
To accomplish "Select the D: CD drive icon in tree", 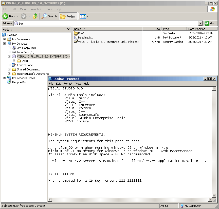I will point(14,56).
